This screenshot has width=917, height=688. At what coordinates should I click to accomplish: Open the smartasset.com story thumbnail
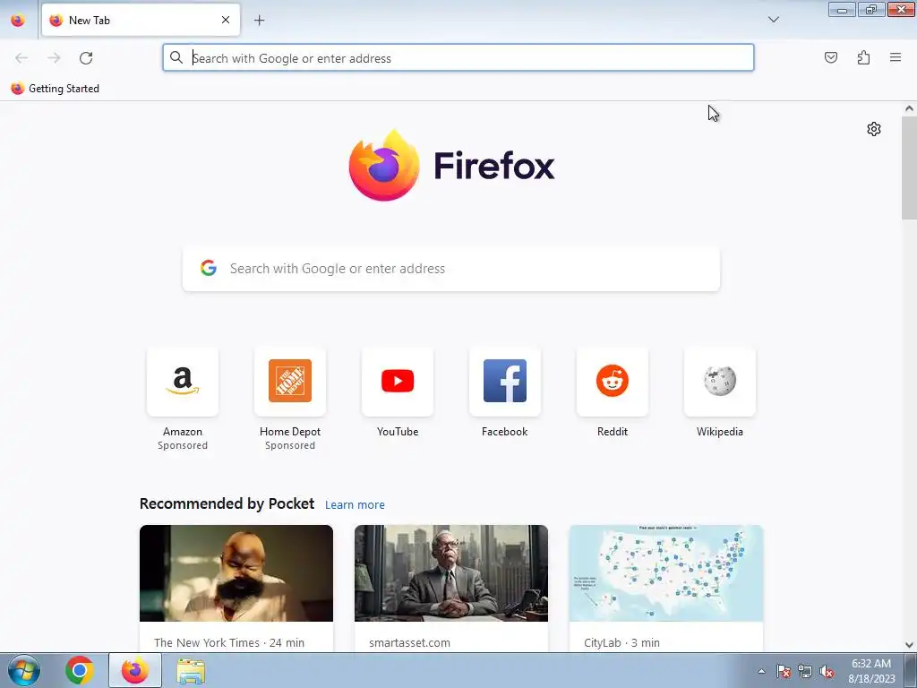tap(451, 573)
